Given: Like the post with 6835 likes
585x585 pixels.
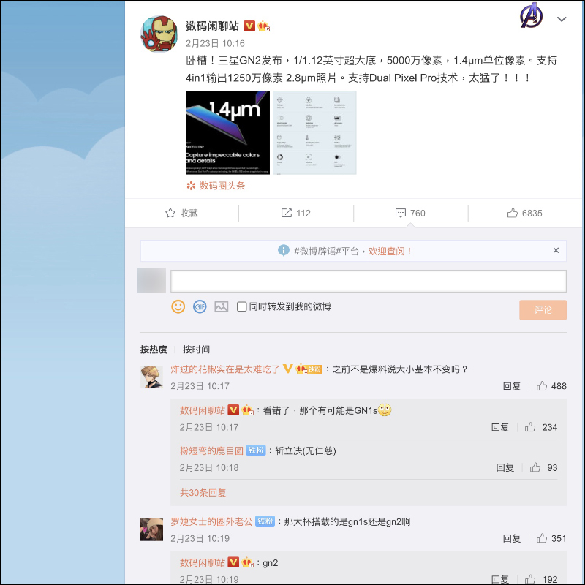Looking at the screenshot, I should click(524, 213).
